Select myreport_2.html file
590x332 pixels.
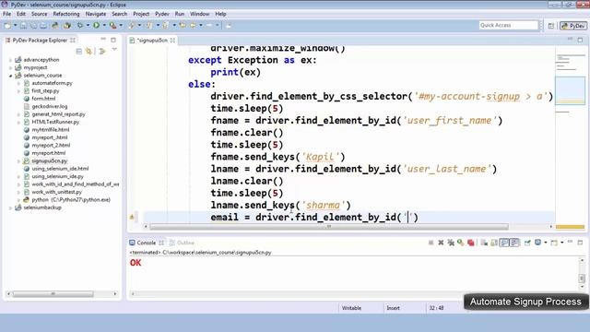51,145
